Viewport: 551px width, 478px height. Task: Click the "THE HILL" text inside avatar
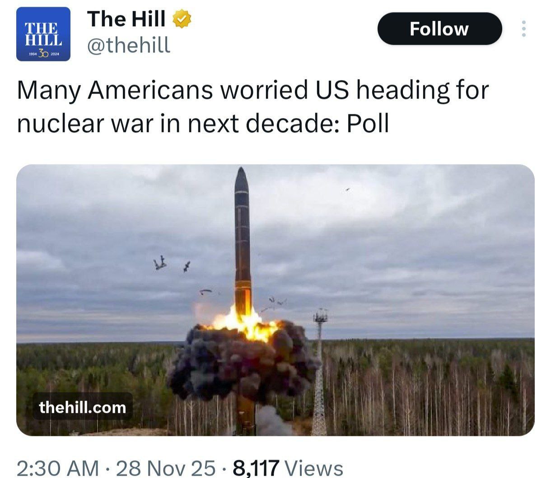point(43,34)
